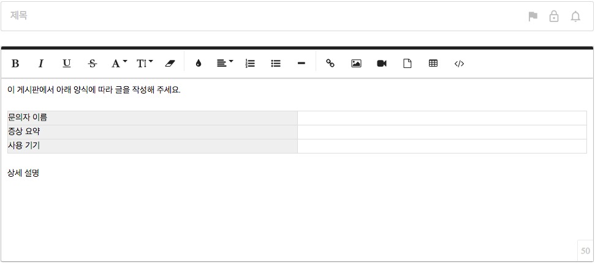Open the font family dropdown
The width and height of the screenshot is (595, 263).
coord(119,64)
